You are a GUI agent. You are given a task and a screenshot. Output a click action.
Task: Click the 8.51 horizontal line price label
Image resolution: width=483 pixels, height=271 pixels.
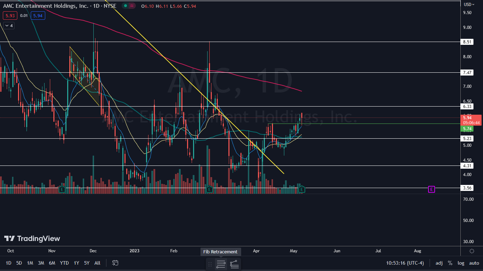click(467, 42)
